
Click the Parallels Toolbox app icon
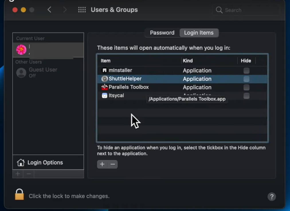coord(104,87)
